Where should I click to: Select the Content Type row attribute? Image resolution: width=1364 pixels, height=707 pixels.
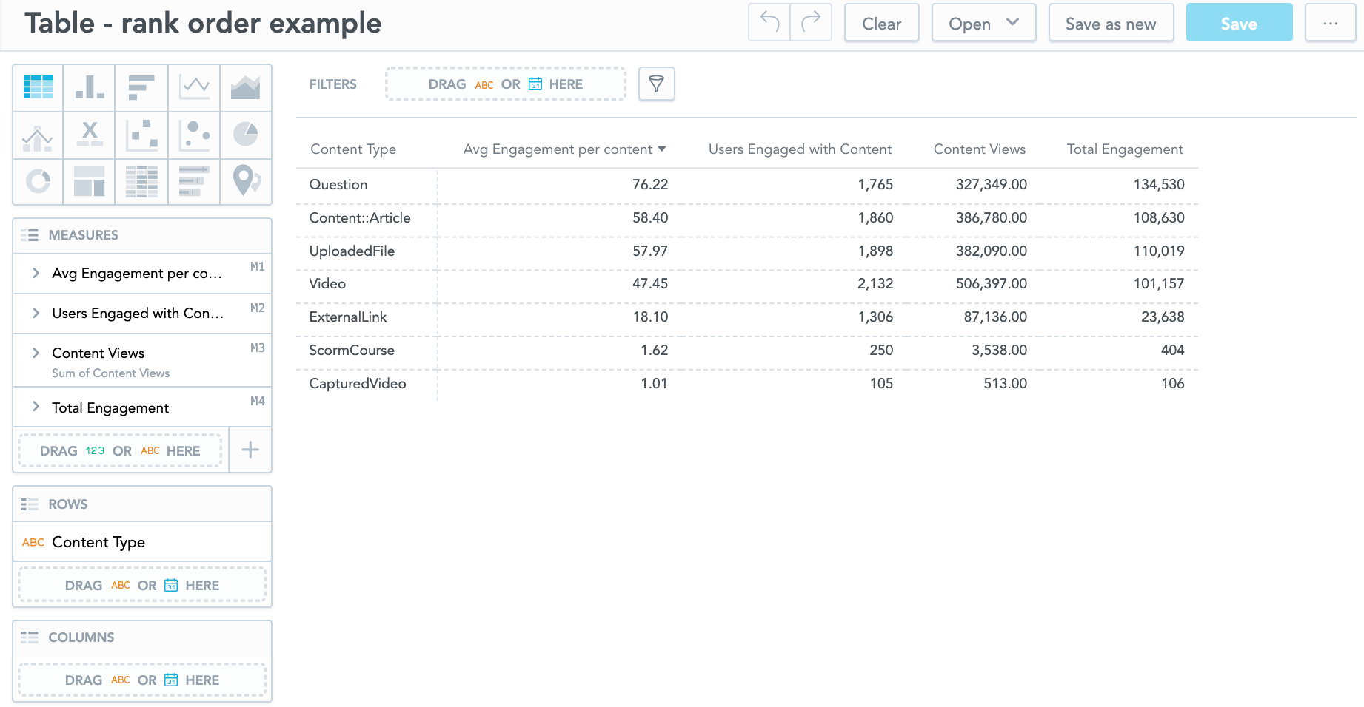point(98,542)
